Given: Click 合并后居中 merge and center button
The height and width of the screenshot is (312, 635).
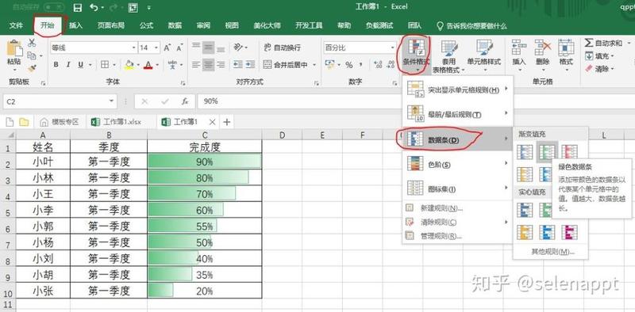Looking at the screenshot, I should click(x=286, y=64).
